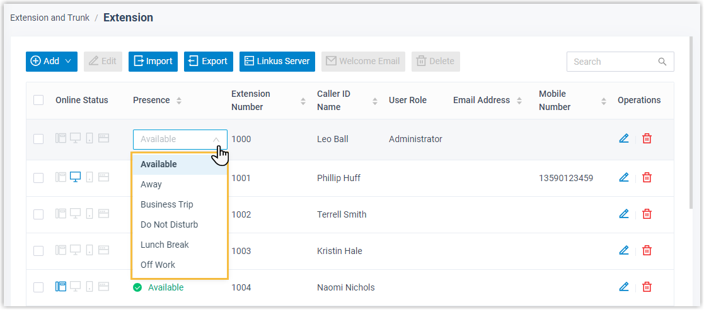Click the disabled Welcome Email button
This screenshot has height=310, width=704.
click(363, 62)
